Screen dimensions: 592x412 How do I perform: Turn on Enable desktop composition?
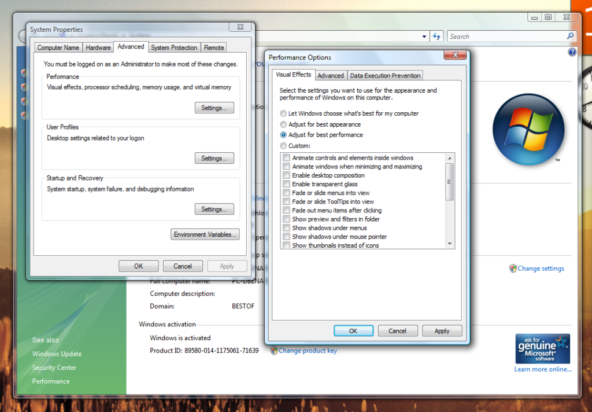(x=287, y=175)
